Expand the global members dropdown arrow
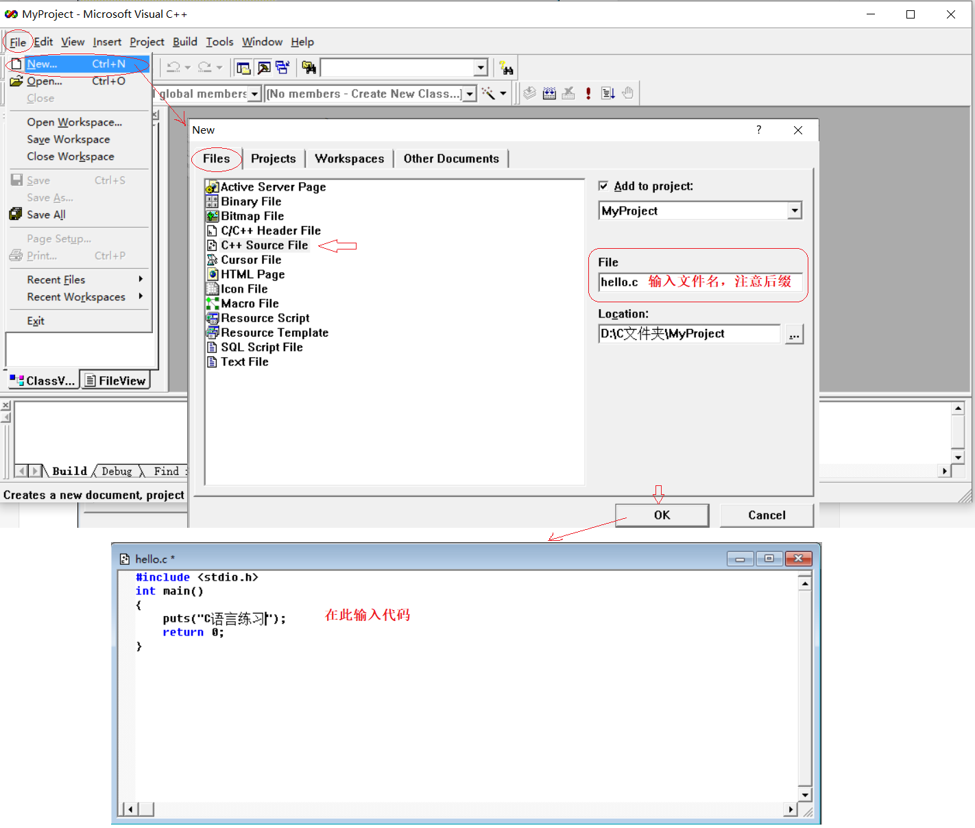975x828 pixels. tap(254, 94)
